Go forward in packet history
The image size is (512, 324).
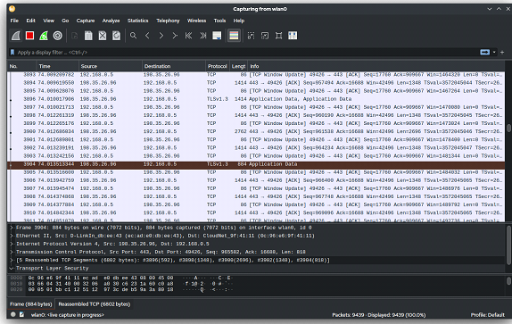[161, 36]
